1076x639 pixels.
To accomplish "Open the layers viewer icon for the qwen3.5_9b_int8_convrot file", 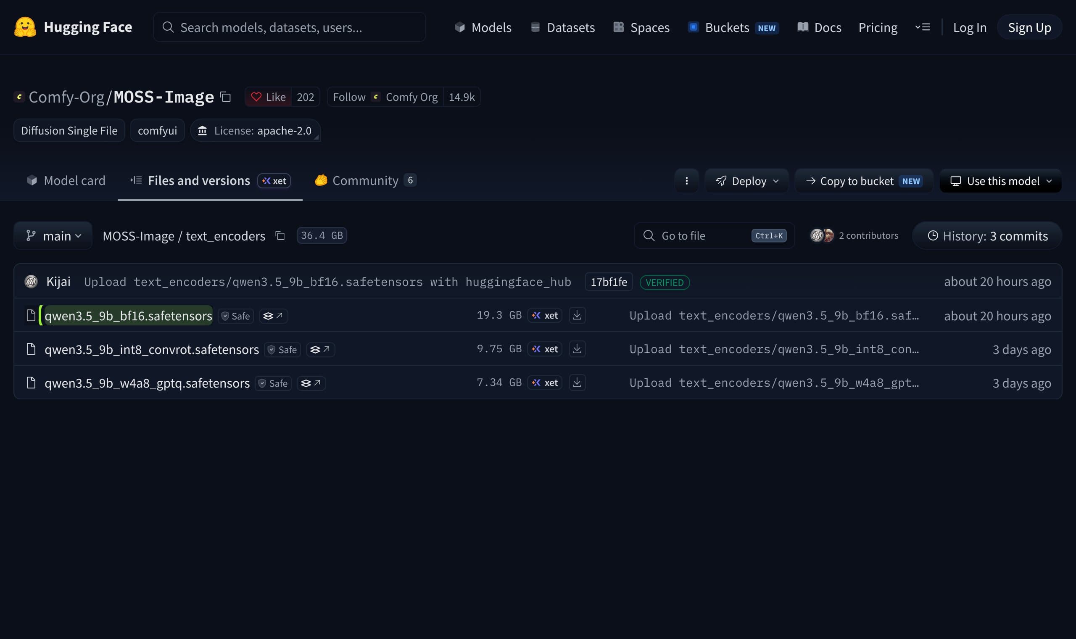I will point(320,349).
